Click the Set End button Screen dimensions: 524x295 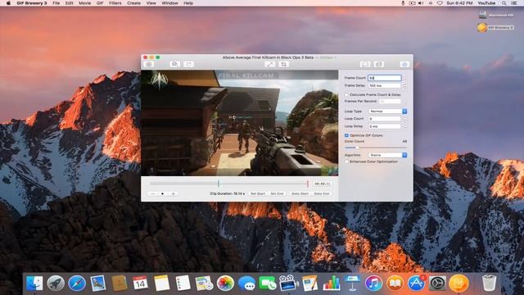[277, 193]
